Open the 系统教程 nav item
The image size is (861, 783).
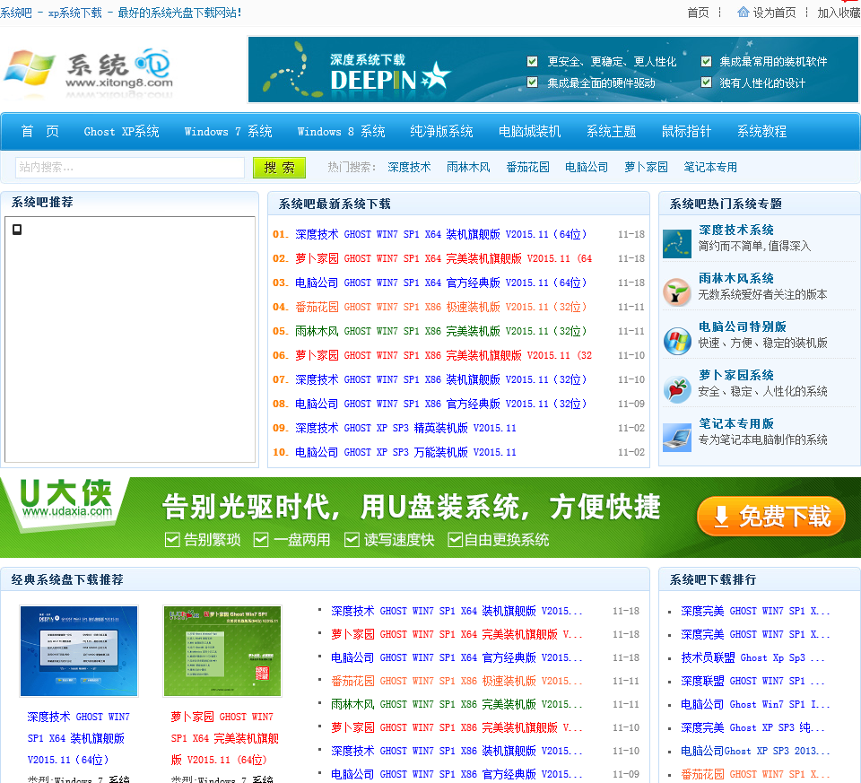tap(761, 132)
